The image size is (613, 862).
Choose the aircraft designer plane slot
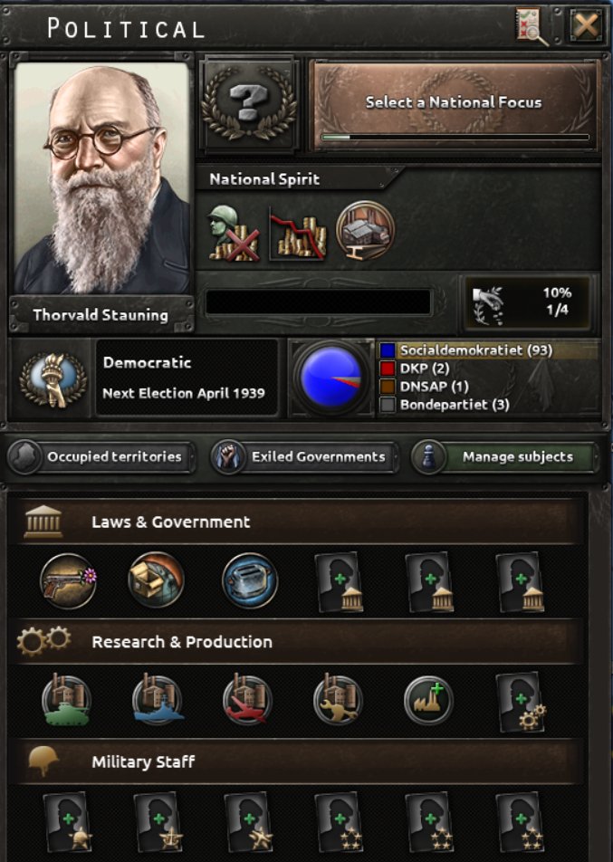point(247,701)
